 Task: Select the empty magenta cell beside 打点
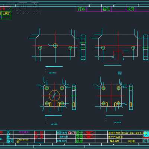tap(94, 9)
